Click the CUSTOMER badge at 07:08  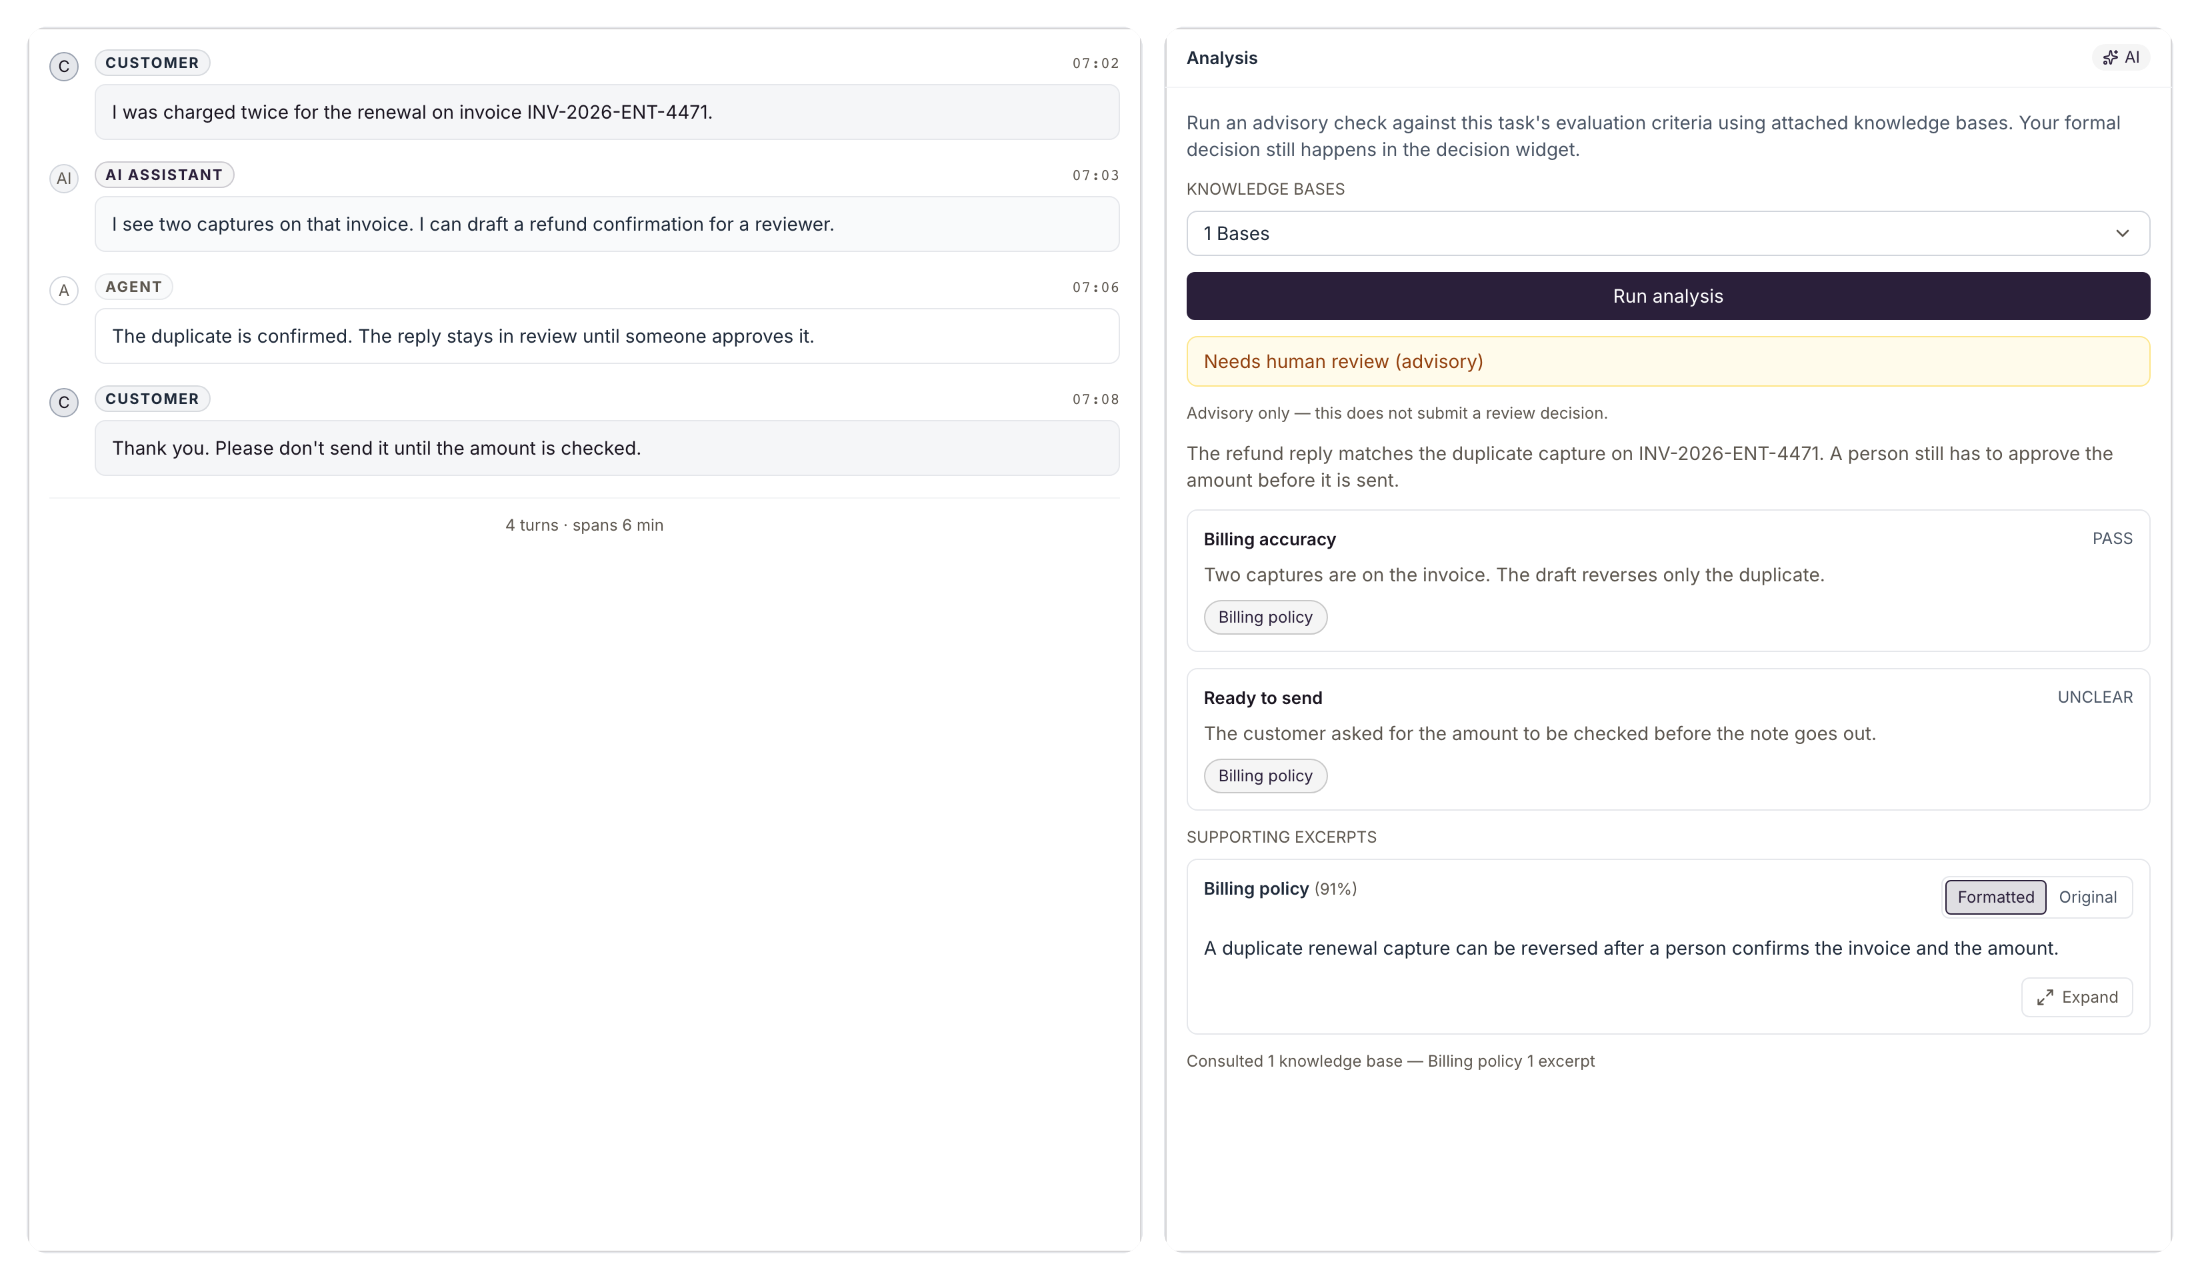tap(152, 399)
